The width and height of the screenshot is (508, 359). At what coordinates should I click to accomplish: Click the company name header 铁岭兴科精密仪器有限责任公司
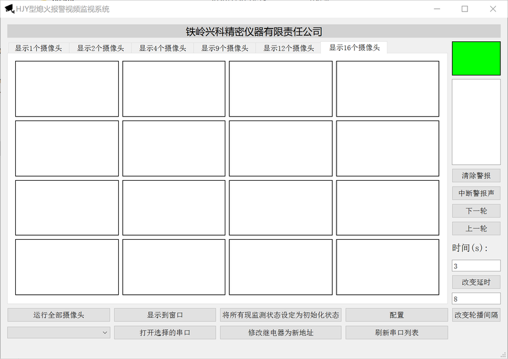point(254,32)
